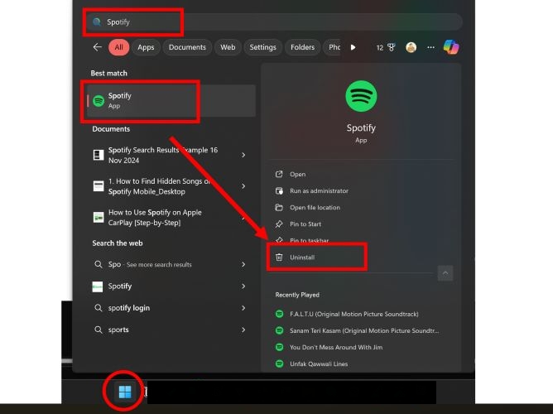
Task: Open How to Find Hidden Songs document
Action: (x=159, y=186)
